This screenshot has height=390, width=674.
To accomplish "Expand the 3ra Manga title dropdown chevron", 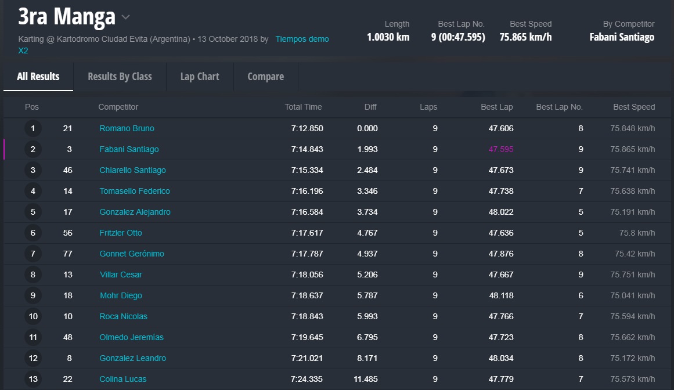I will pos(125,17).
